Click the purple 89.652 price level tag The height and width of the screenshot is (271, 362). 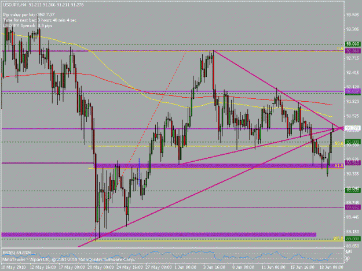pos(353,207)
